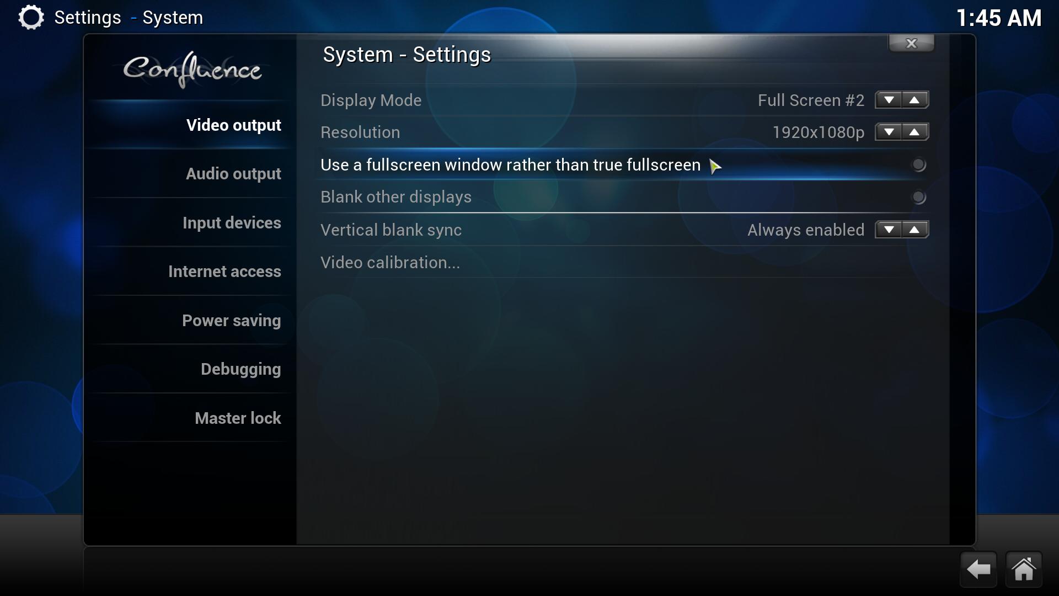Step Vertical blank sync up
This screenshot has width=1059, height=596.
point(915,230)
